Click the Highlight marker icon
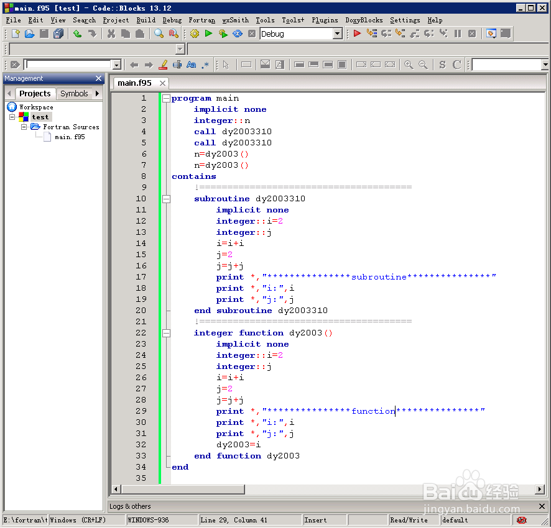This screenshot has width=551, height=528. [163, 65]
